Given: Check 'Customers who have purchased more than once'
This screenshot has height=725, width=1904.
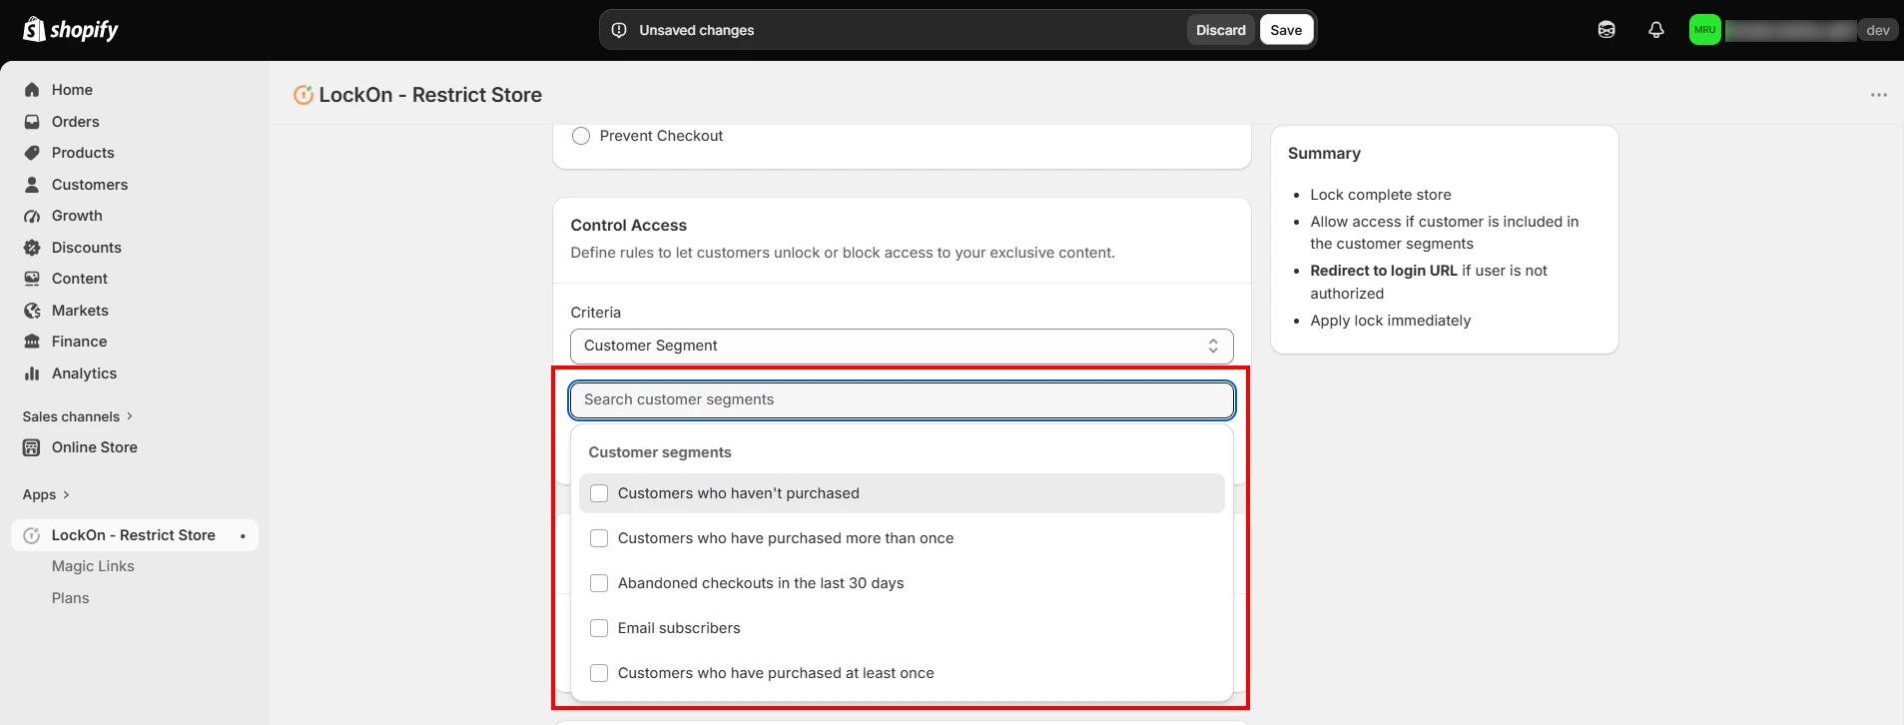Looking at the screenshot, I should coord(599,538).
